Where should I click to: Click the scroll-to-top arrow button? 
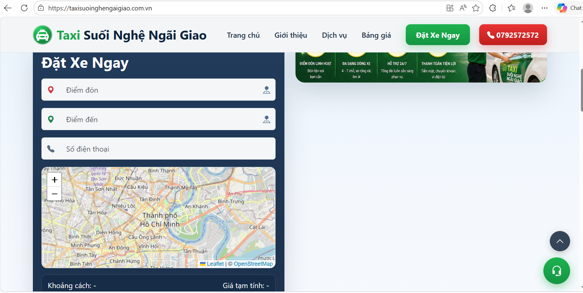click(560, 241)
